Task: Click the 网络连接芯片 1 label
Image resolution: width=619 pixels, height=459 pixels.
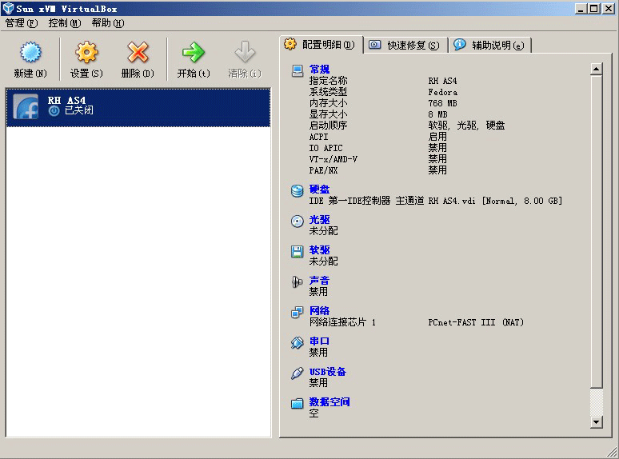Action: 342,322
